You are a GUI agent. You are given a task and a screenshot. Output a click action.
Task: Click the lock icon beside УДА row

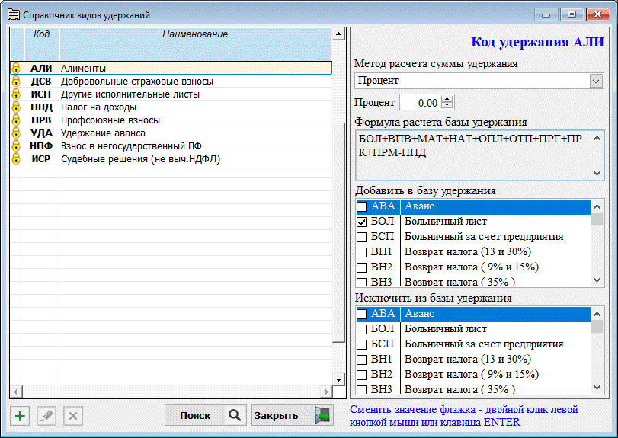(x=16, y=133)
